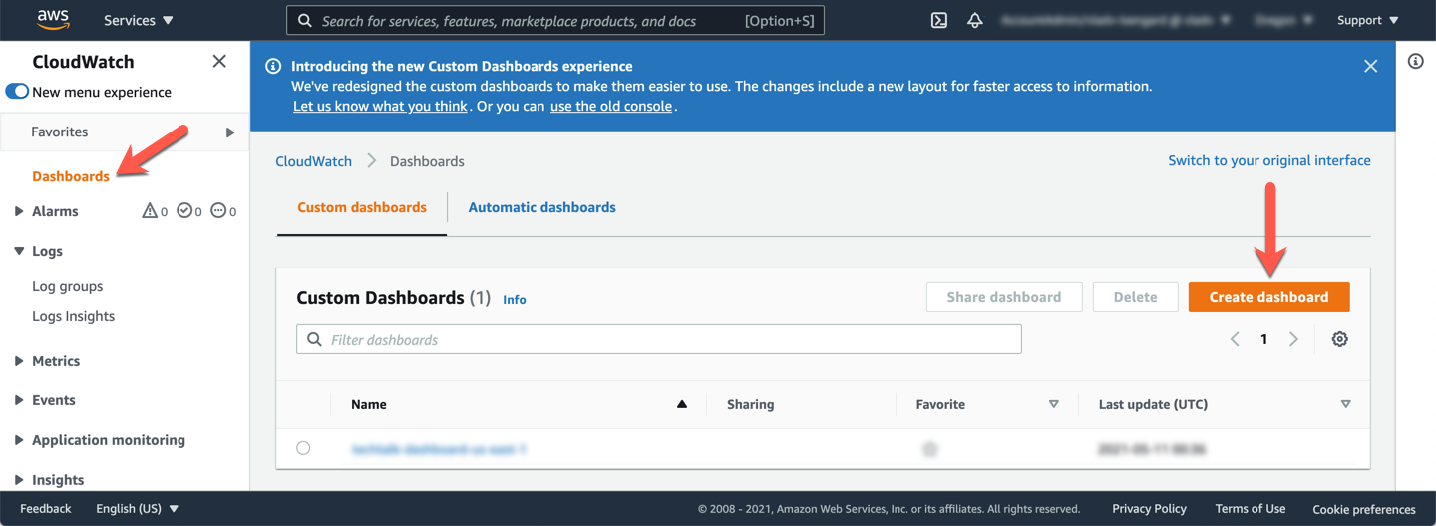Click the AWS logo home icon
The width and height of the screenshot is (1436, 526).
pos(53,19)
